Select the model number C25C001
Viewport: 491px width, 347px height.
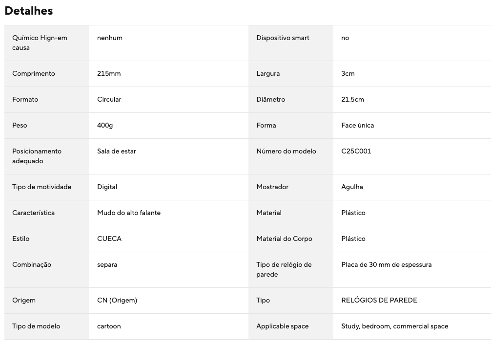point(356,151)
